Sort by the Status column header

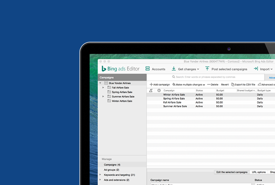click(199, 90)
